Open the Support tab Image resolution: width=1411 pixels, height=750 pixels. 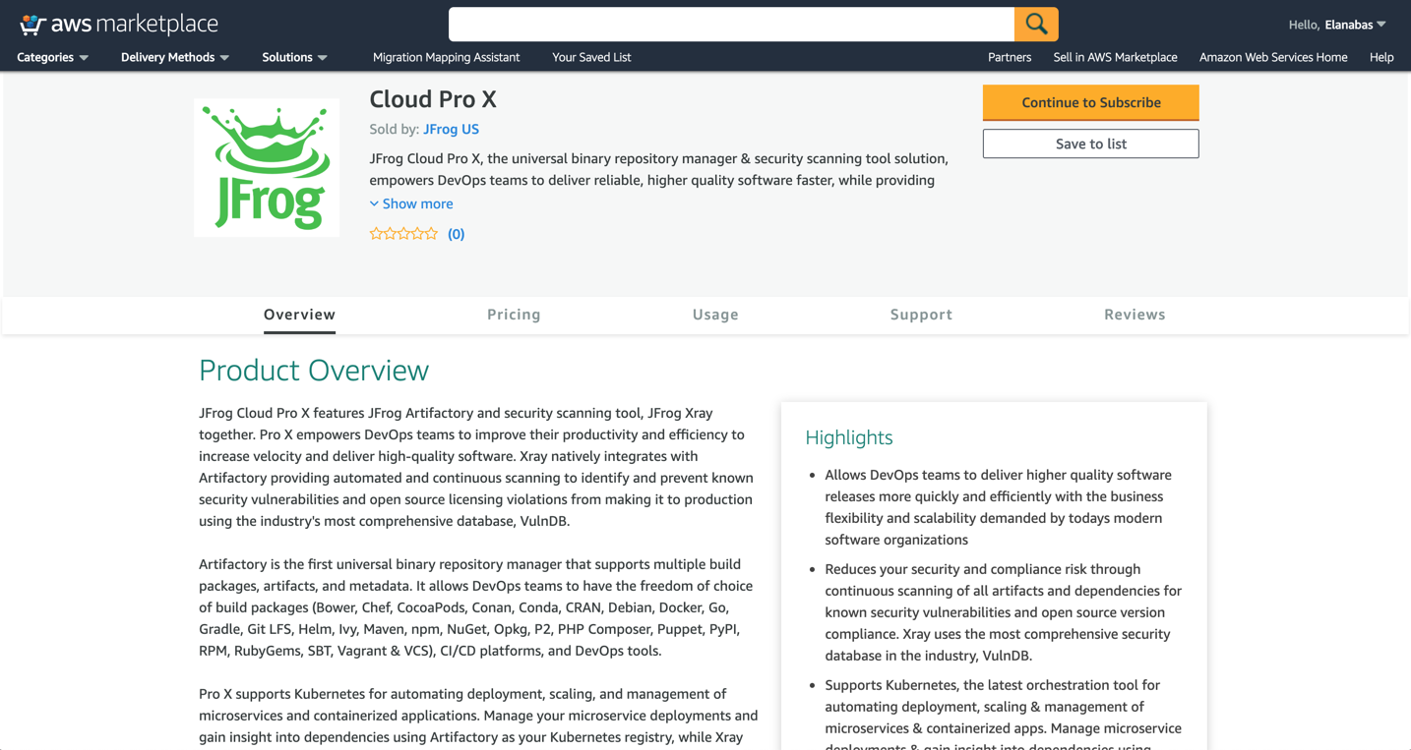pyautogui.click(x=921, y=315)
